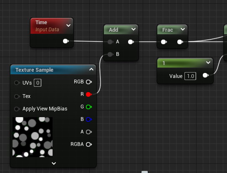The image size is (227, 173).
Task: Click the RGBA output pin
Action: pyautogui.click(x=89, y=144)
